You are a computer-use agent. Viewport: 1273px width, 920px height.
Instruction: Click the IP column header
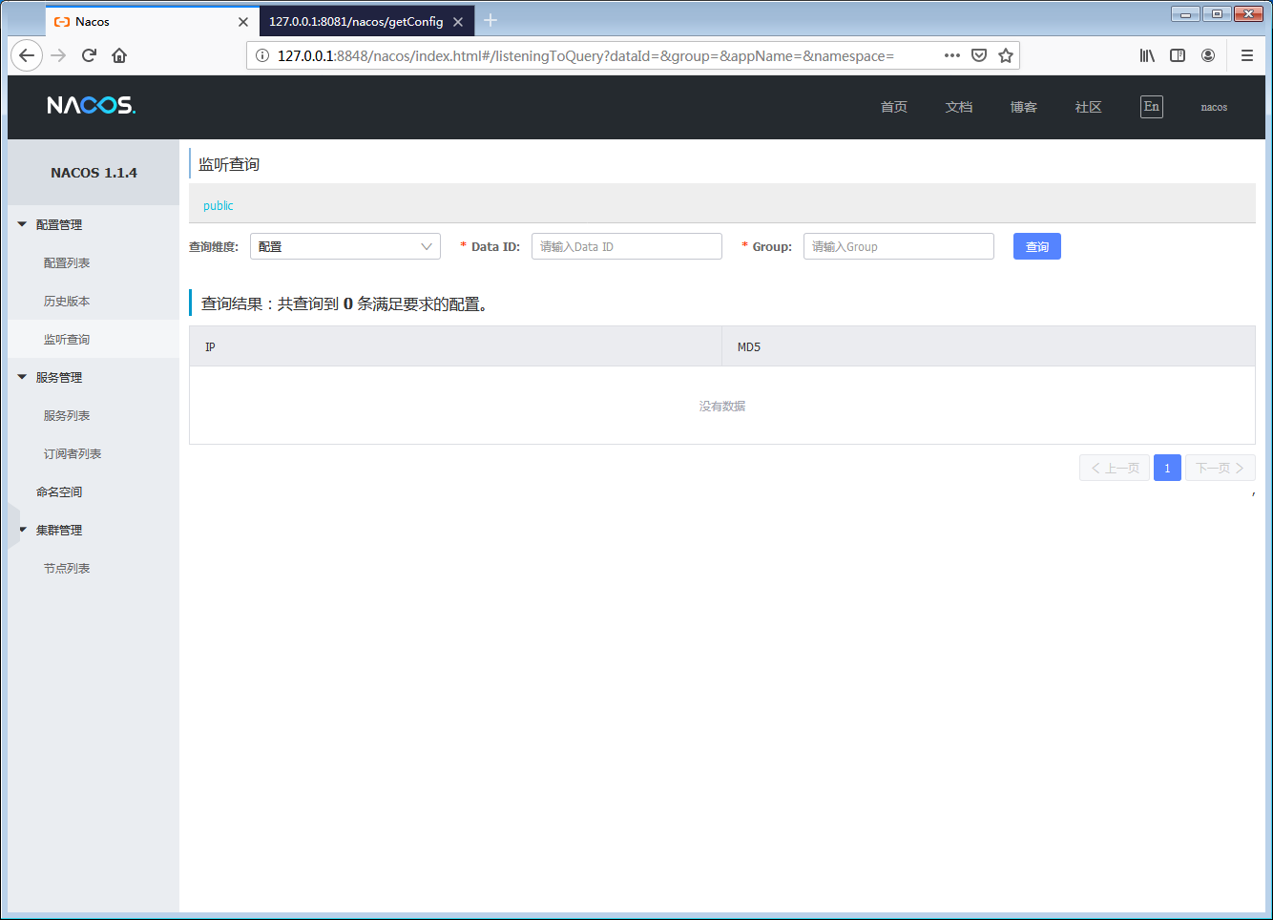[455, 346]
